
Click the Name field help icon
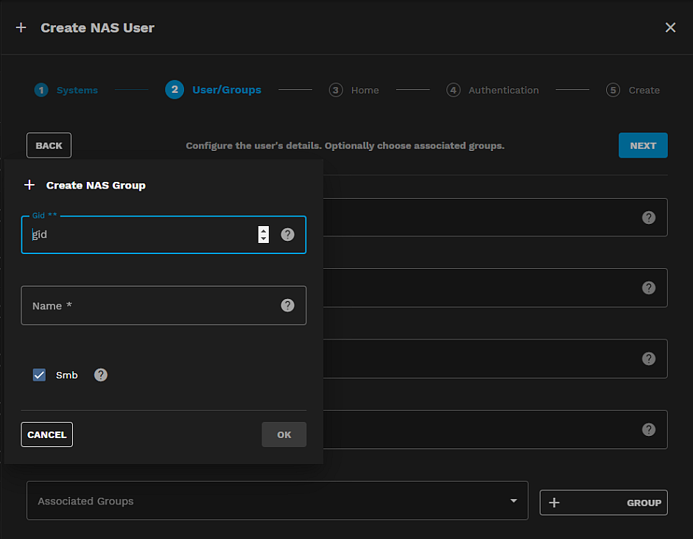tap(288, 305)
